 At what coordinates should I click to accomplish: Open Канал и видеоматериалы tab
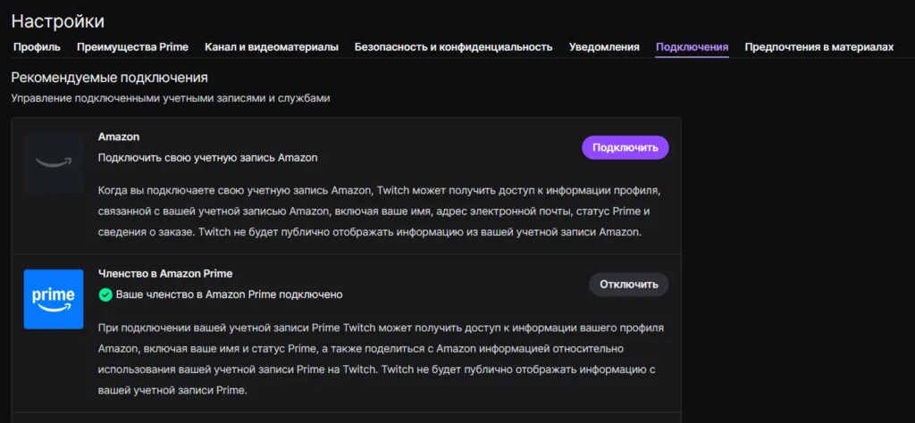pyautogui.click(x=272, y=47)
